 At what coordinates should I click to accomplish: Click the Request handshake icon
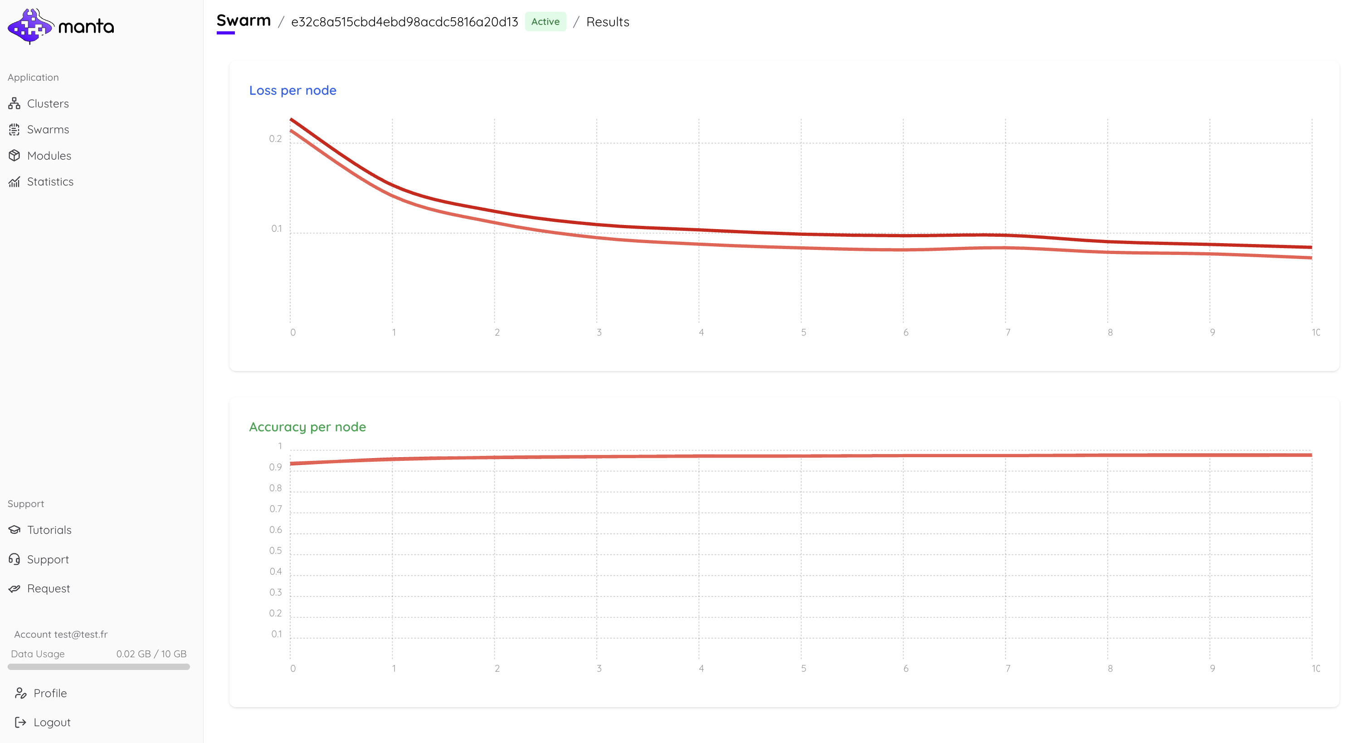click(x=14, y=588)
